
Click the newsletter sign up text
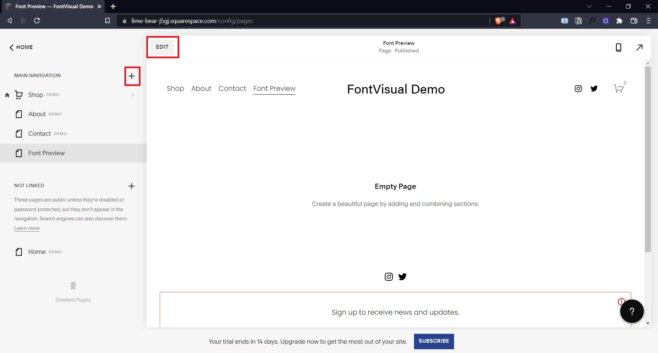(395, 312)
